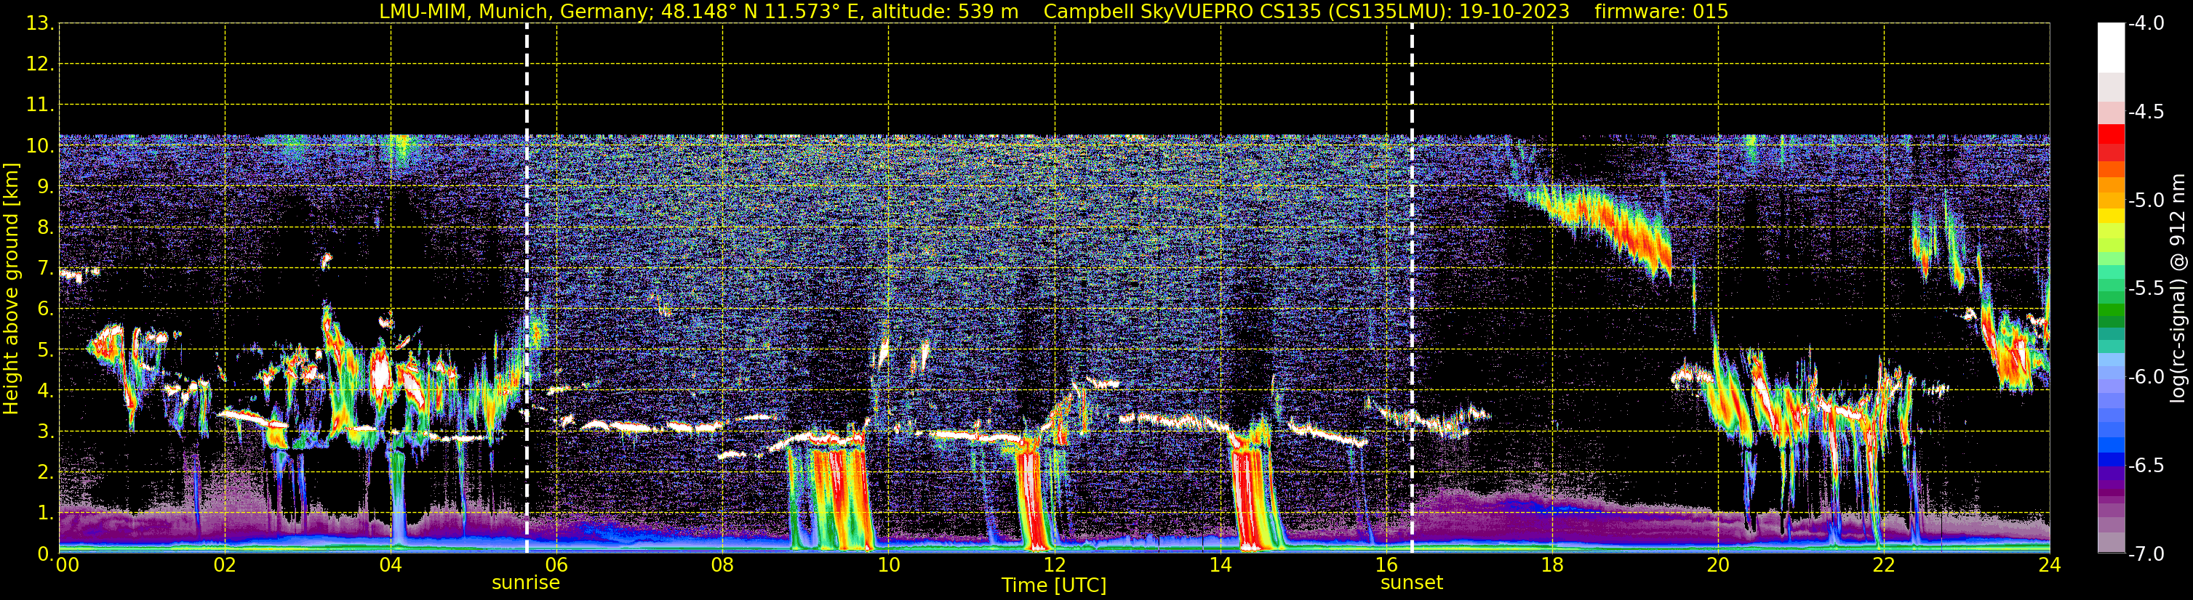Click the white dashed sunrise marker line
The width and height of the screenshot is (2193, 600).
tap(527, 288)
